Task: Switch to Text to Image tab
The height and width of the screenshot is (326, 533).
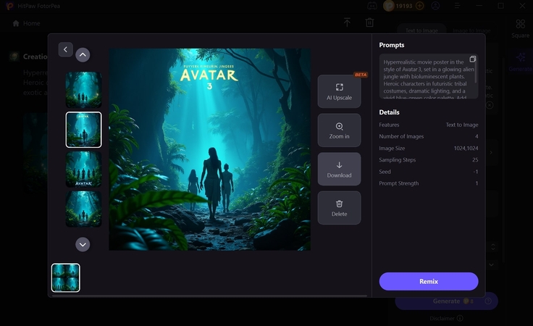Action: tap(421, 30)
